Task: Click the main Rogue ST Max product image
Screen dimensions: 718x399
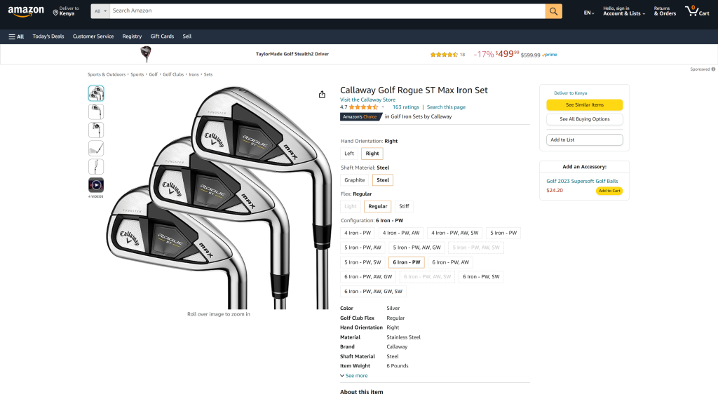Action: pos(219,197)
